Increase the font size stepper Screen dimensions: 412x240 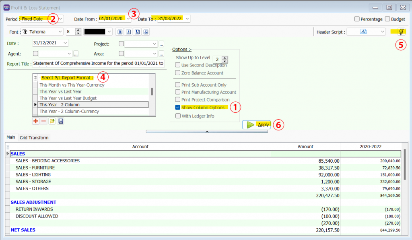click(x=78, y=30)
